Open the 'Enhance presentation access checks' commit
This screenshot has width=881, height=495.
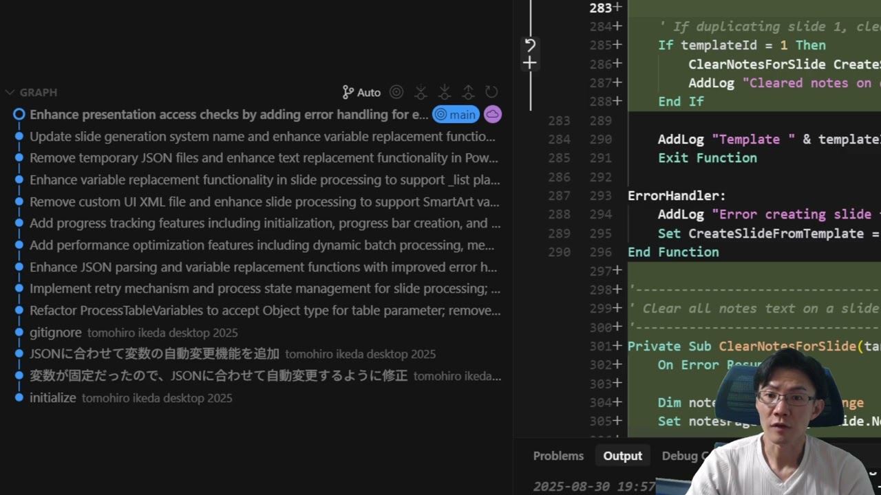coord(229,115)
